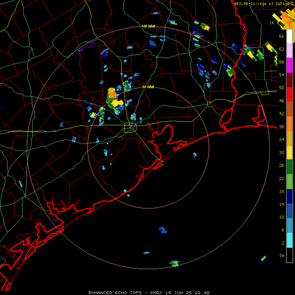Viewport: 295px width, 295px height.
Task: Click the '50 NMI' range ring label
Action: point(148,87)
